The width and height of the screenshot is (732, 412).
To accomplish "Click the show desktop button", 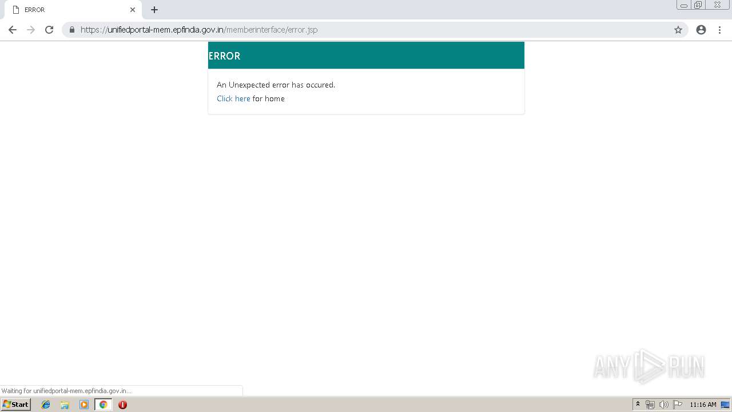I will (x=725, y=405).
